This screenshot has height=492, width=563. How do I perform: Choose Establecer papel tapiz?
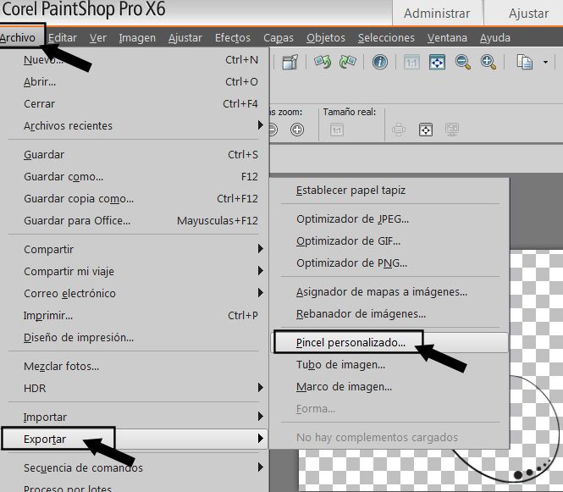pos(390,191)
